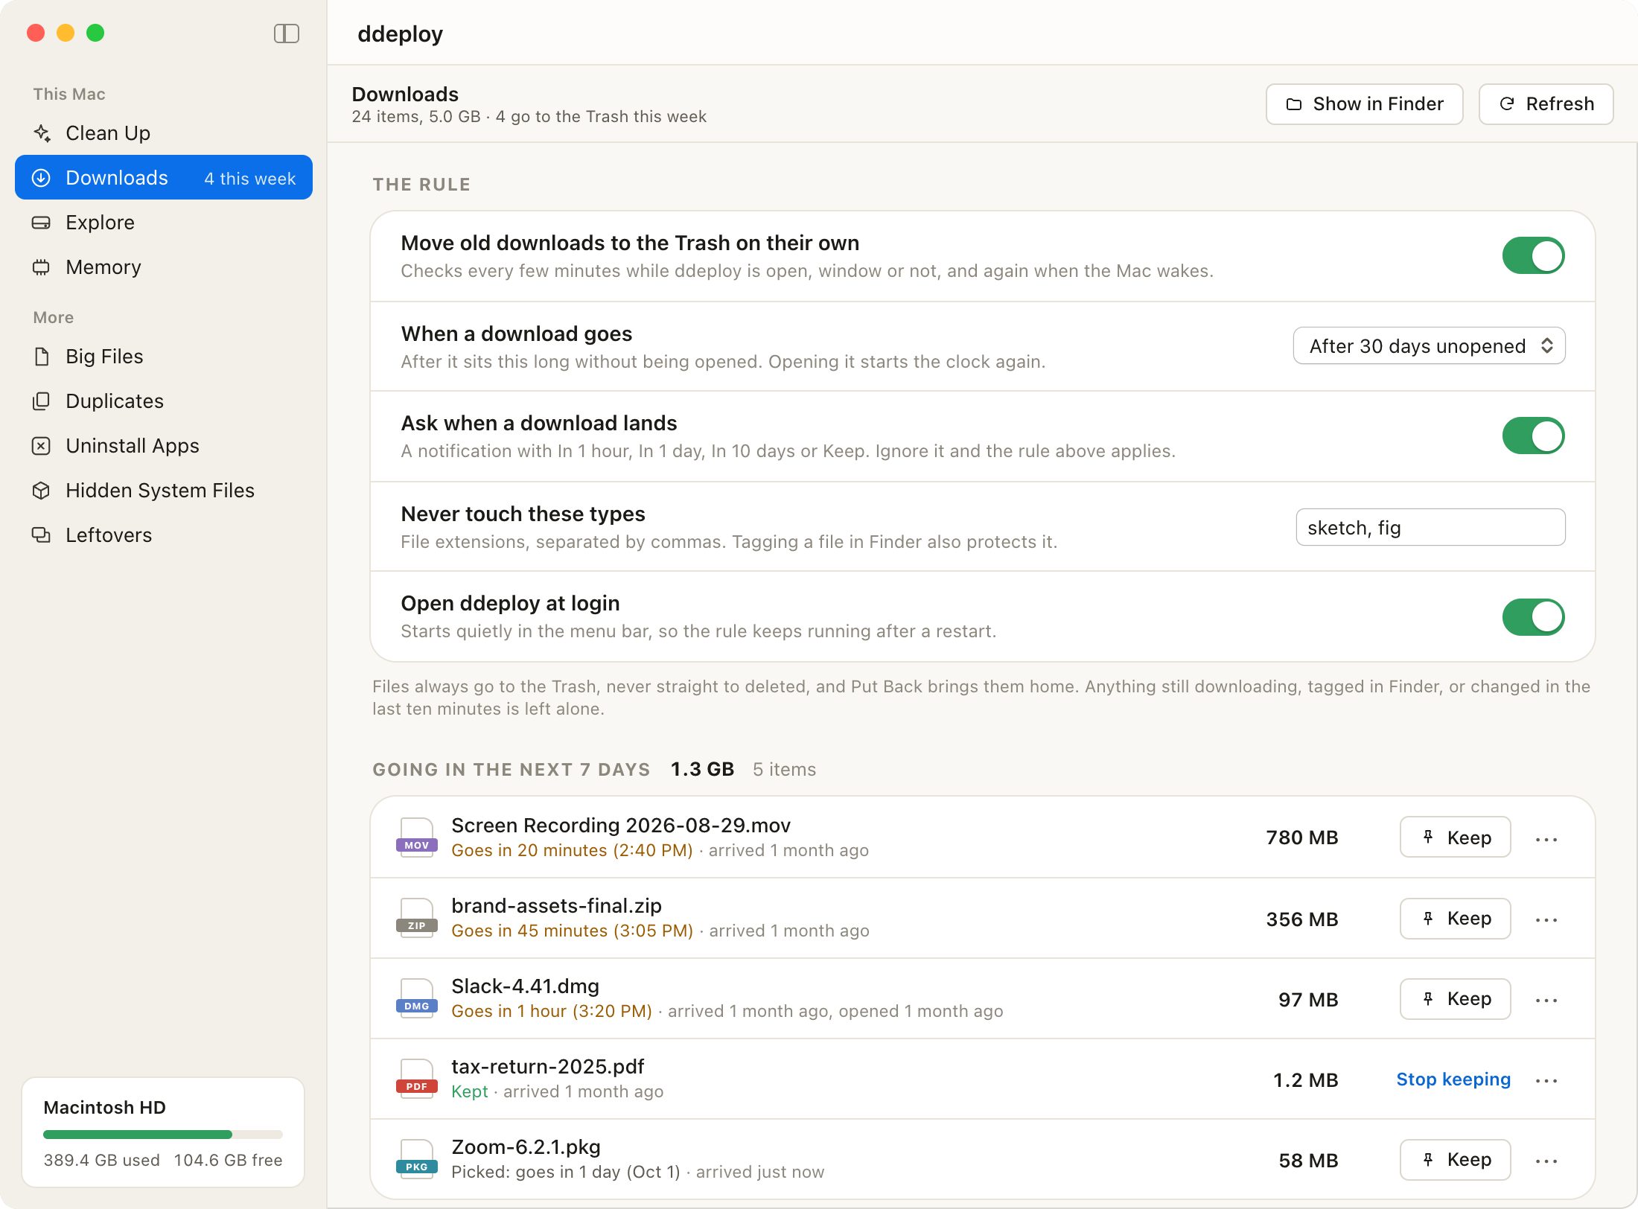Click the DMG file icon for Slack-4.41
The image size is (1638, 1209).
coord(417,998)
